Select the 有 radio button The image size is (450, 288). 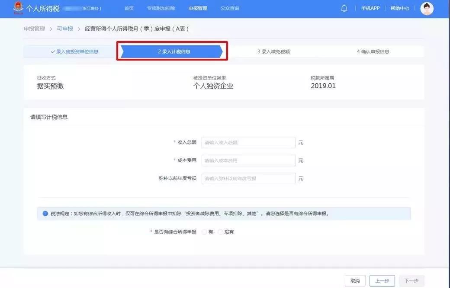pos(204,232)
